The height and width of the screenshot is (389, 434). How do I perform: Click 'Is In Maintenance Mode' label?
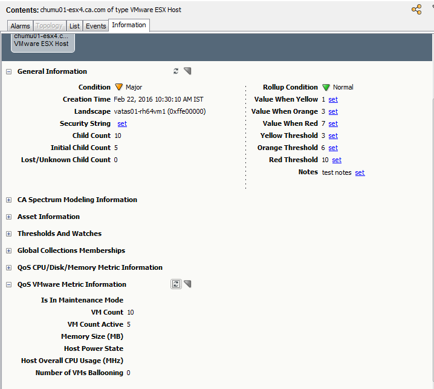pyautogui.click(x=82, y=300)
